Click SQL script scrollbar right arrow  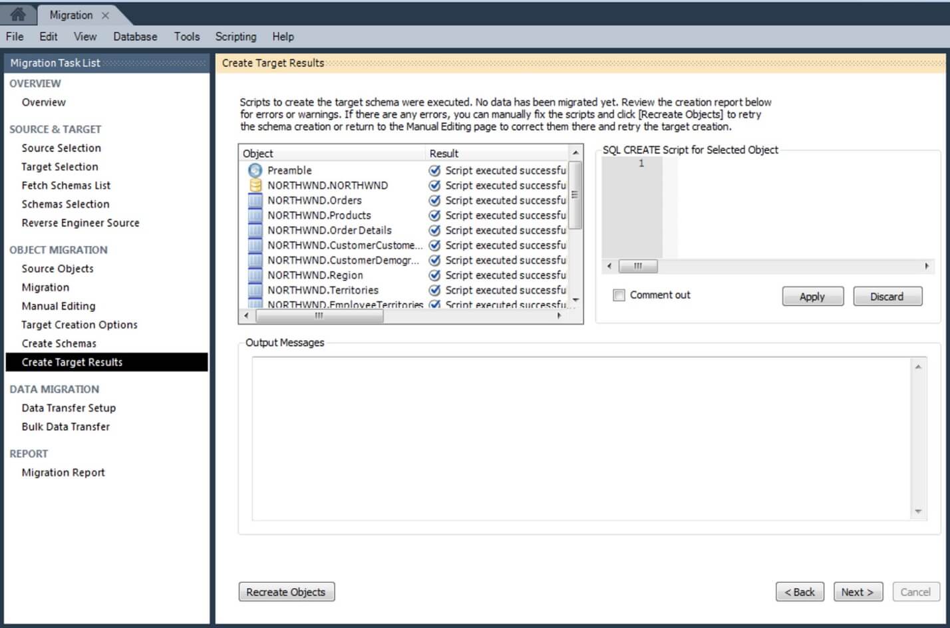pos(927,266)
